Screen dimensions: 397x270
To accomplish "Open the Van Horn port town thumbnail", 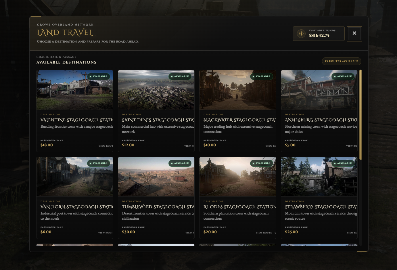I will pos(75,177).
